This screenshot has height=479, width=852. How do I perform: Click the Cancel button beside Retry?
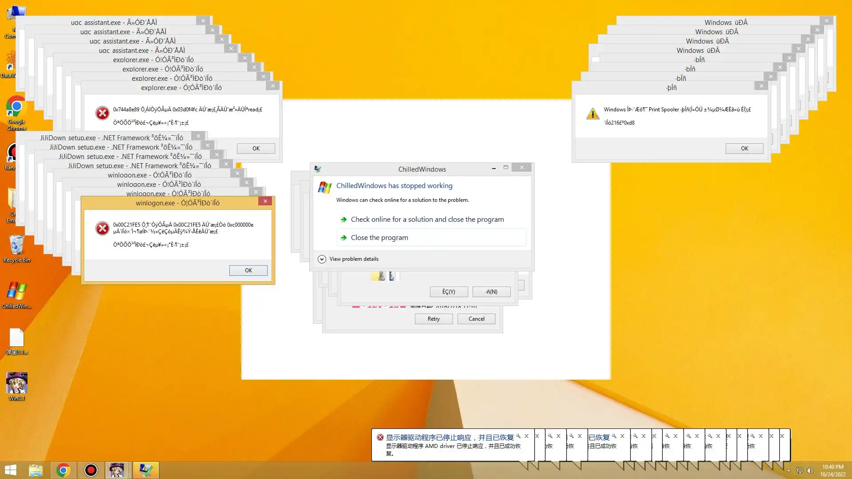[476, 319]
